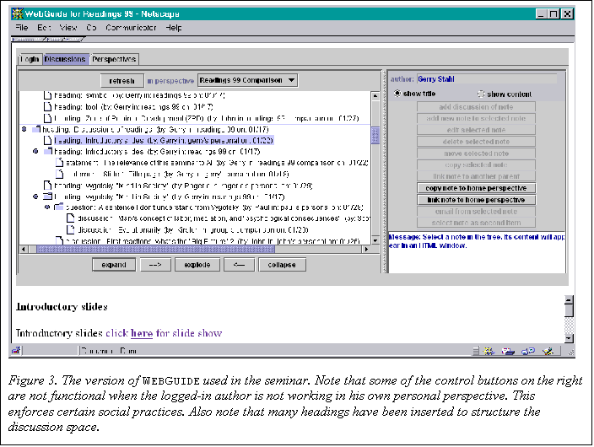Click the component bar grip handle
This screenshot has width=594, height=447.
tap(476, 351)
